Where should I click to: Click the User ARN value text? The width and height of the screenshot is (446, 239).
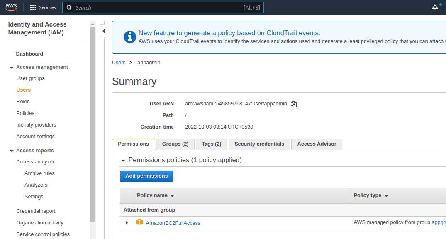(x=236, y=104)
